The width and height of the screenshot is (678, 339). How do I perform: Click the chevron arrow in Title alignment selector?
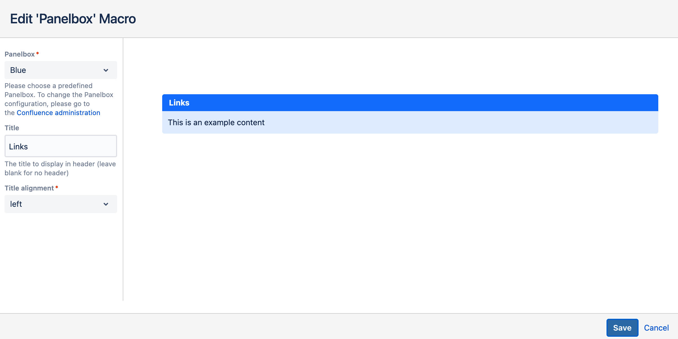(x=106, y=204)
